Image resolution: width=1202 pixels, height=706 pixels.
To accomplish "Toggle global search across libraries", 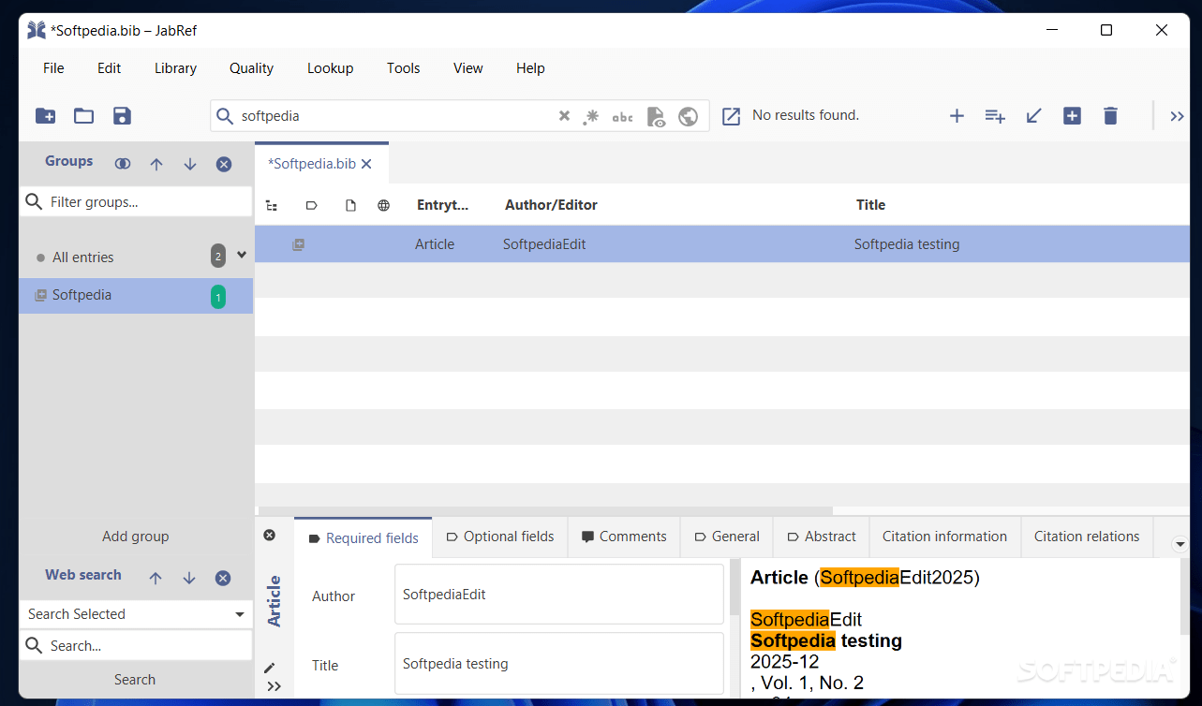I will [689, 116].
